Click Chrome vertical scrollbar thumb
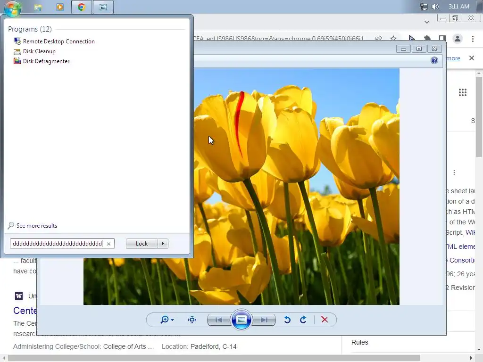The image size is (483, 362). pos(479,117)
